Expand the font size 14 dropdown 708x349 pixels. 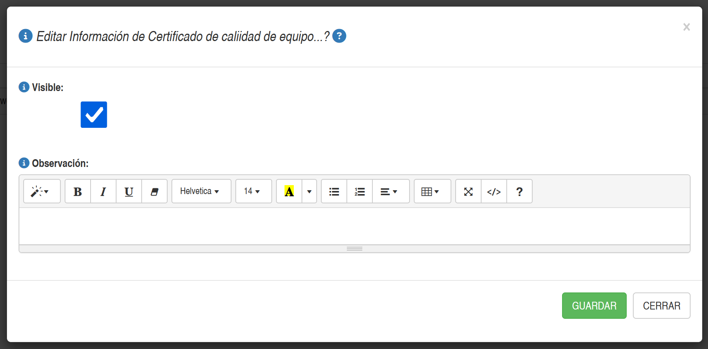coord(254,191)
